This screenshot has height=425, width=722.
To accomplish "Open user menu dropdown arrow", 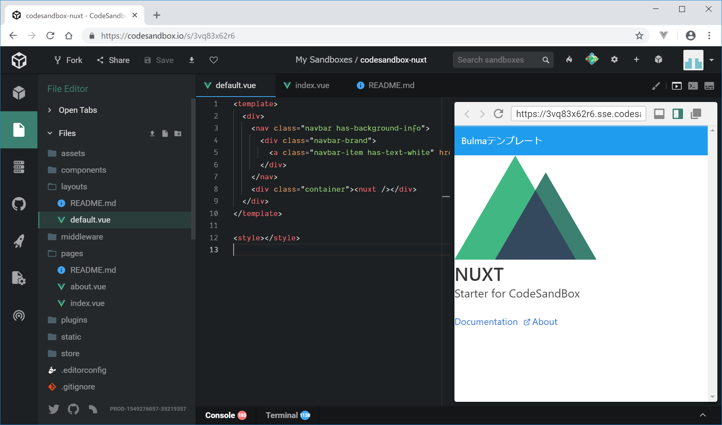I will [x=711, y=60].
